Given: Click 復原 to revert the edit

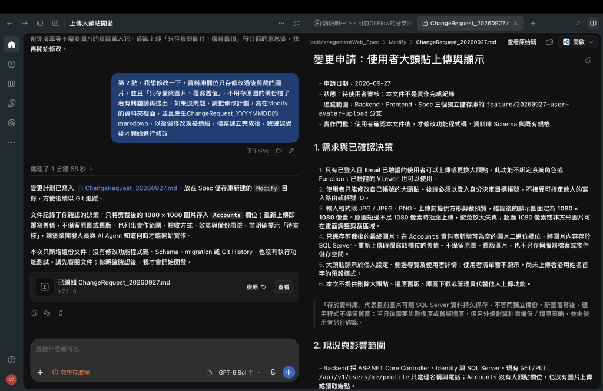Looking at the screenshot, I should 256,287.
